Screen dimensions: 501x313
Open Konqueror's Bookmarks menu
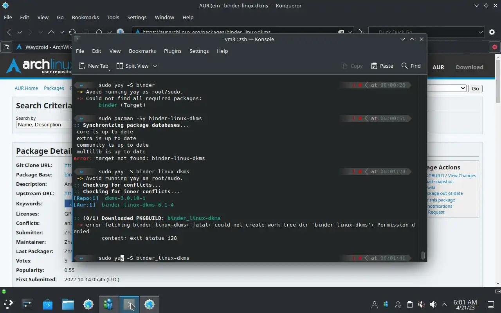pyautogui.click(x=85, y=17)
